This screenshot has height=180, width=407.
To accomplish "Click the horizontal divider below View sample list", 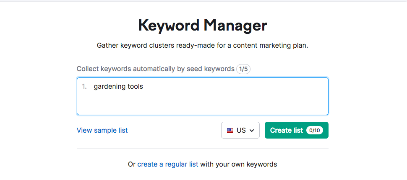I will point(203,149).
